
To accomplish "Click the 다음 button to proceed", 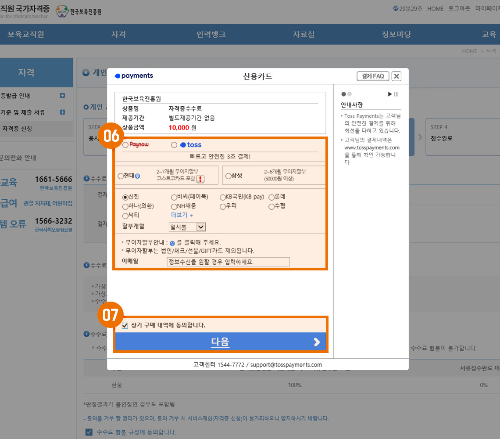I will (x=220, y=342).
